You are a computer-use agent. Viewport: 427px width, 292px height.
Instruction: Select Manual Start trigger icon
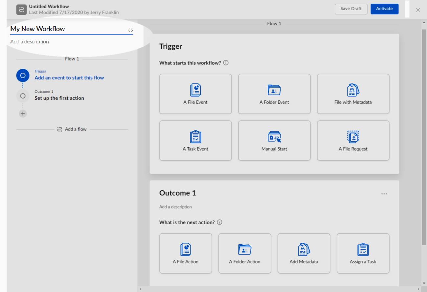point(274,136)
